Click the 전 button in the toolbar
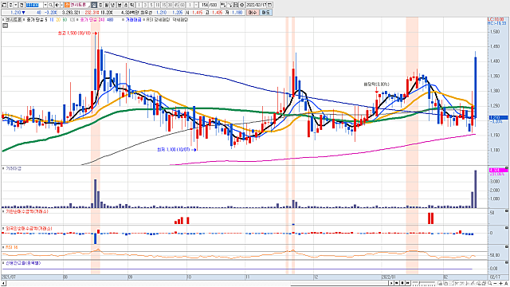 (x=22, y=5)
